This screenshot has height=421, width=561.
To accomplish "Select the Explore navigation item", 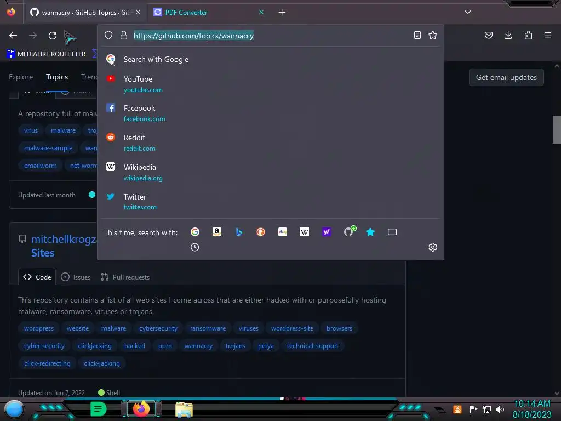I will point(21,77).
